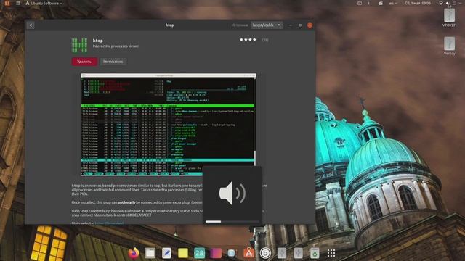Click the screen indicator icon in top bar
Screen dimensions: 465x261
[360, 3]
